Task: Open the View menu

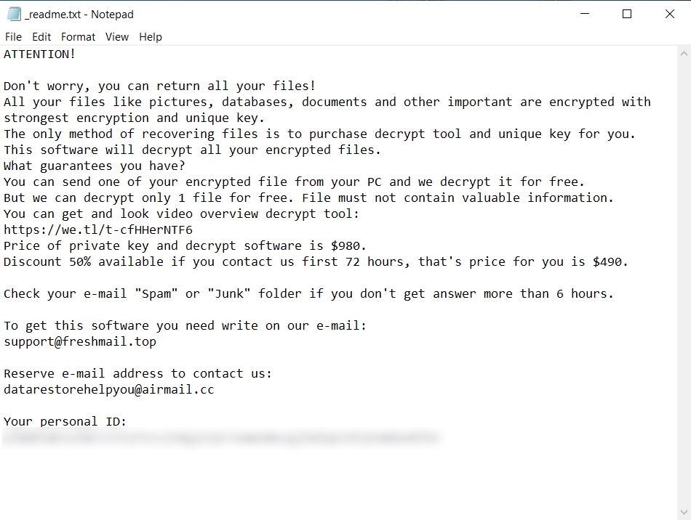Action: tap(116, 37)
